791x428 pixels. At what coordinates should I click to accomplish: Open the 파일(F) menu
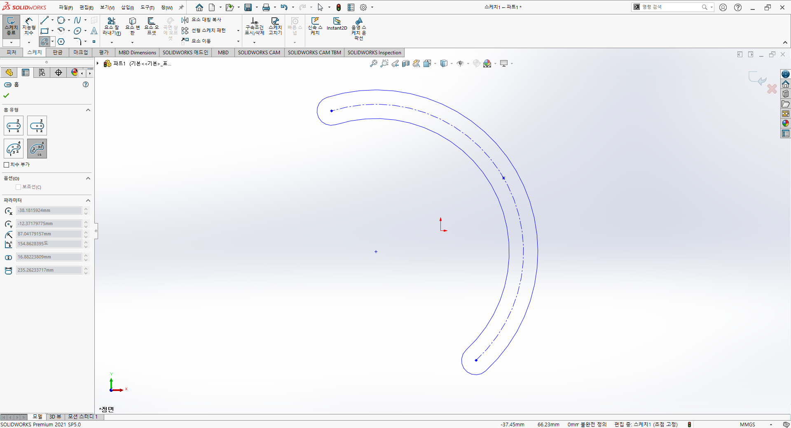pyautogui.click(x=66, y=7)
